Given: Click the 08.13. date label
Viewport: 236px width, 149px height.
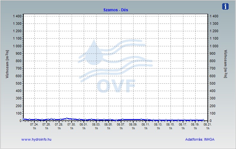Looking at the screenshot, I should pos(158,125).
